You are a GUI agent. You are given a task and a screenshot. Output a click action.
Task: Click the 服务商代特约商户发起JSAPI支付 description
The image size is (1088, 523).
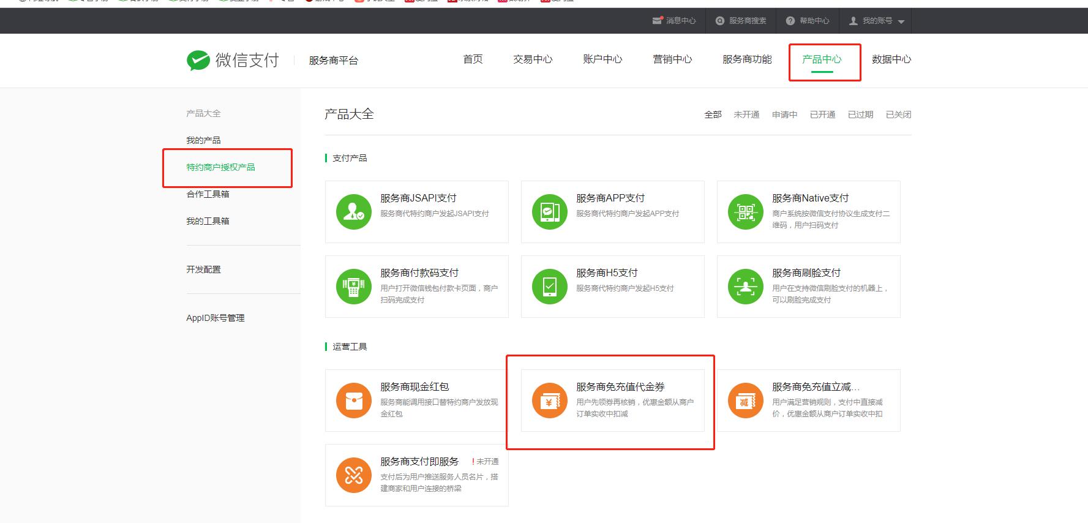click(435, 214)
